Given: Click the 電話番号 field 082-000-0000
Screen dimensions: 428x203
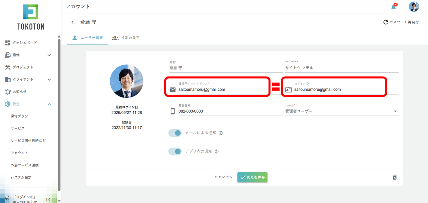Looking at the screenshot, I should pyautogui.click(x=230, y=111).
